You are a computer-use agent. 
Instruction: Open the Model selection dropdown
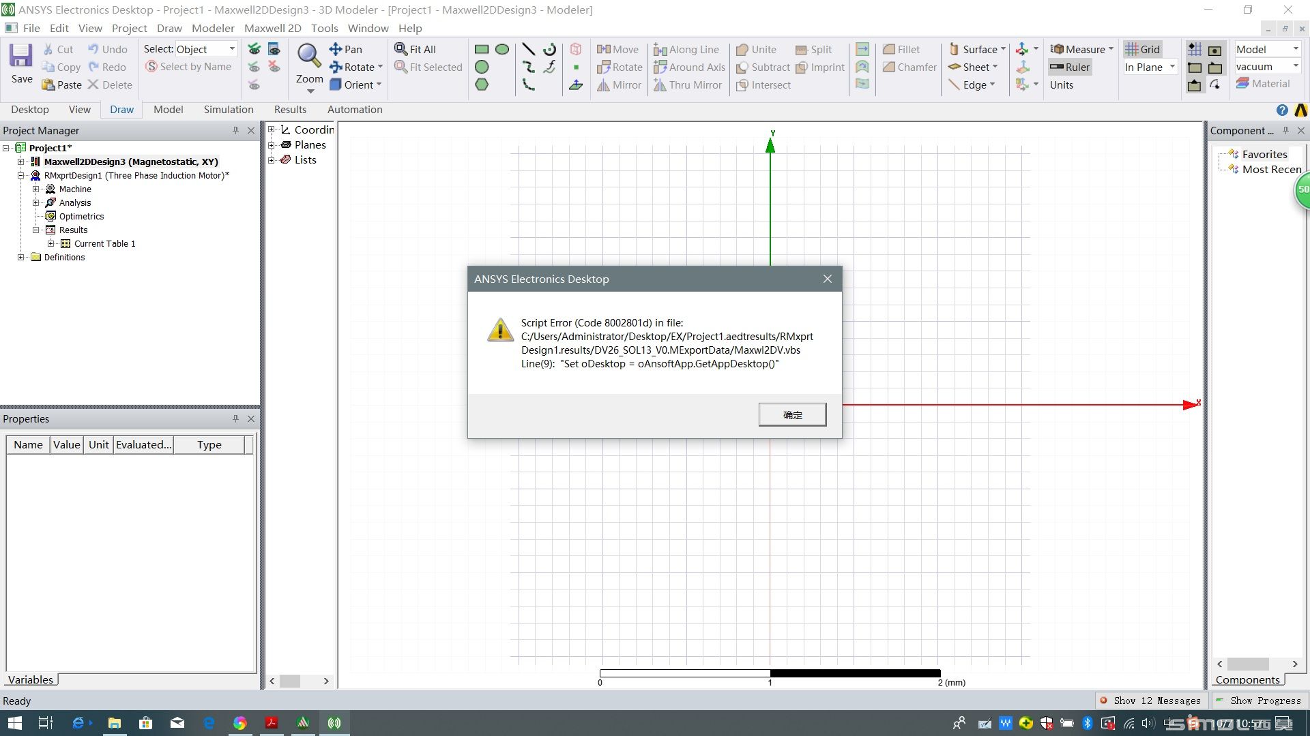(x=1296, y=48)
